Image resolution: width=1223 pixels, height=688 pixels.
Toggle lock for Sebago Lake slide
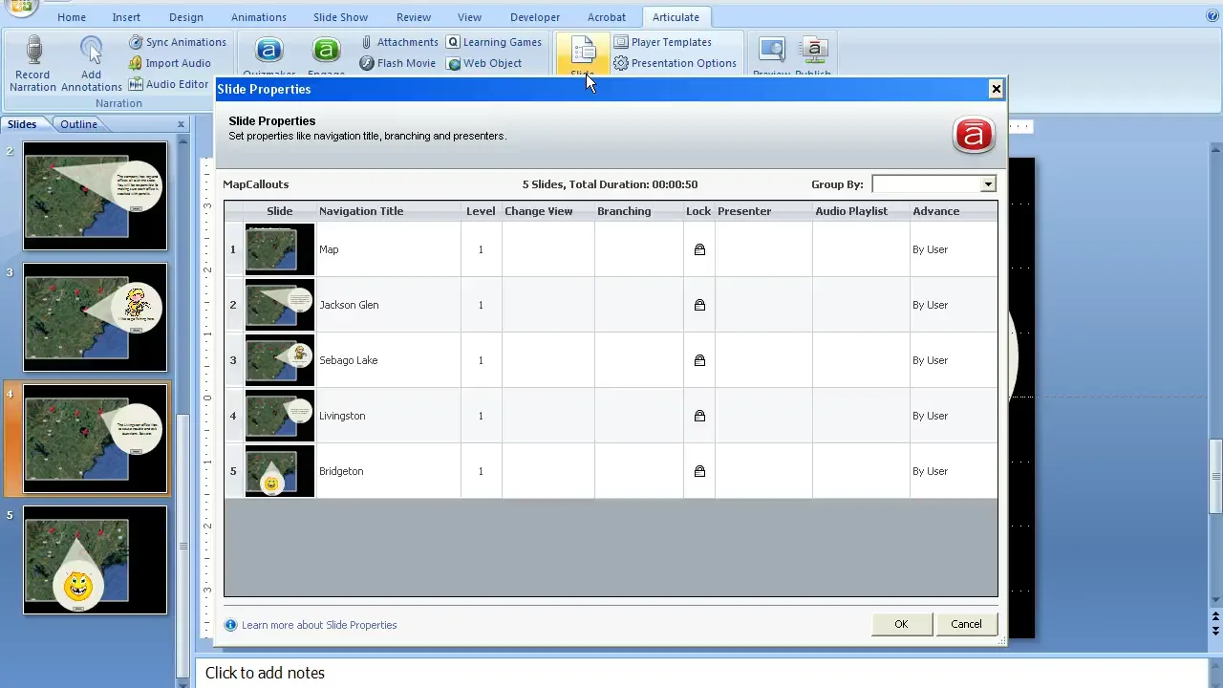pos(699,360)
